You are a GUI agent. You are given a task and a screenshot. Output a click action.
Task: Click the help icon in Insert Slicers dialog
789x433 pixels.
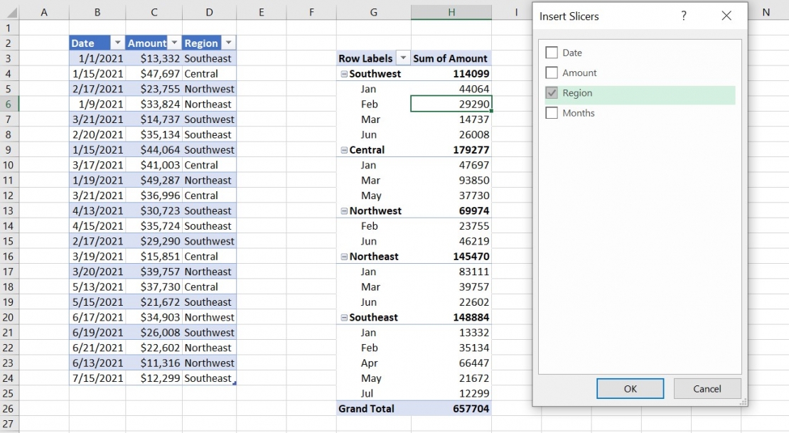tap(683, 15)
